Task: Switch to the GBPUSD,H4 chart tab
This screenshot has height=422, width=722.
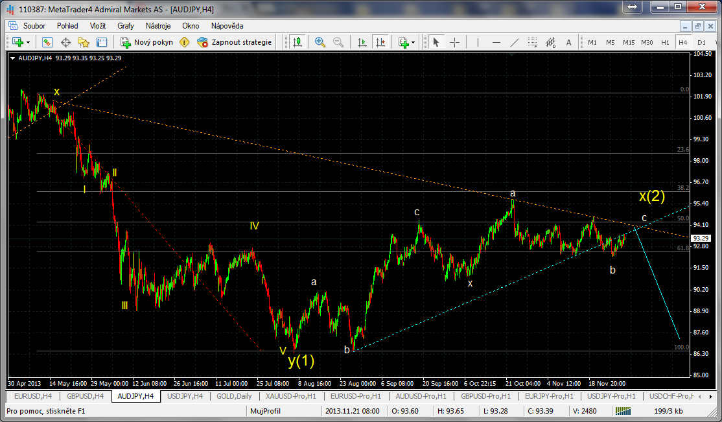Action: coord(85,396)
